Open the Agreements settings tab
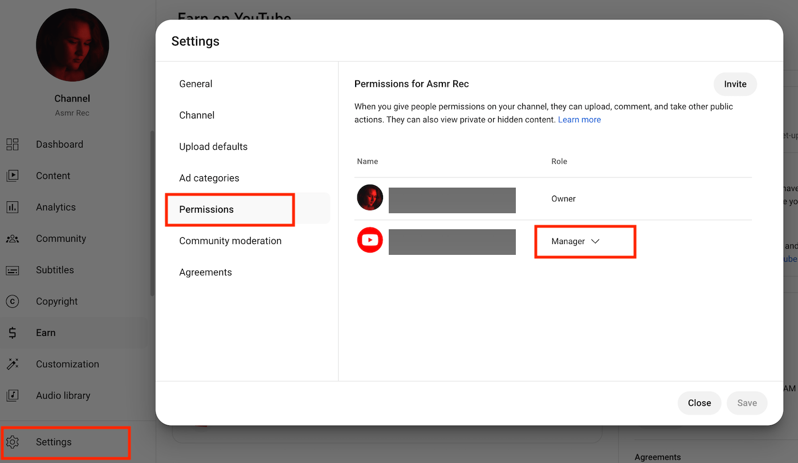Screen dimensions: 798x463 205,272
